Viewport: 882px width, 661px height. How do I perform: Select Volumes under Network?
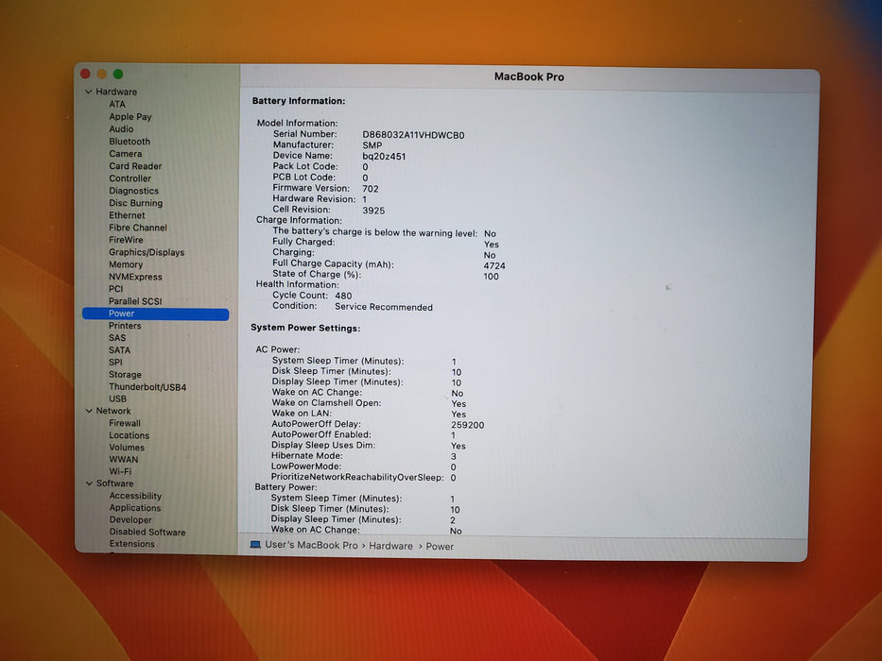tap(127, 448)
